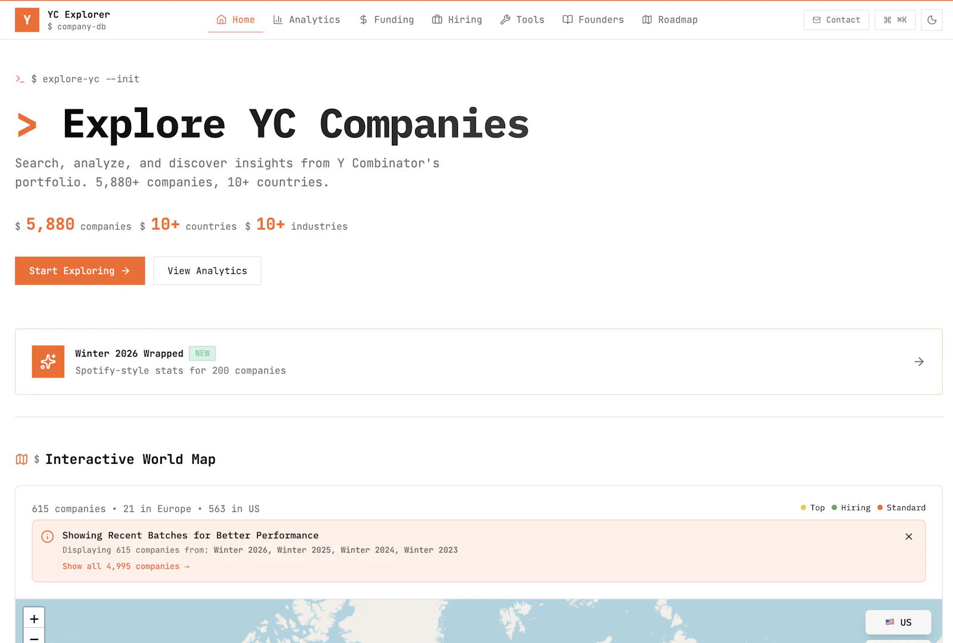Open the ⌘K command palette button
The image size is (953, 643).
pyautogui.click(x=895, y=20)
